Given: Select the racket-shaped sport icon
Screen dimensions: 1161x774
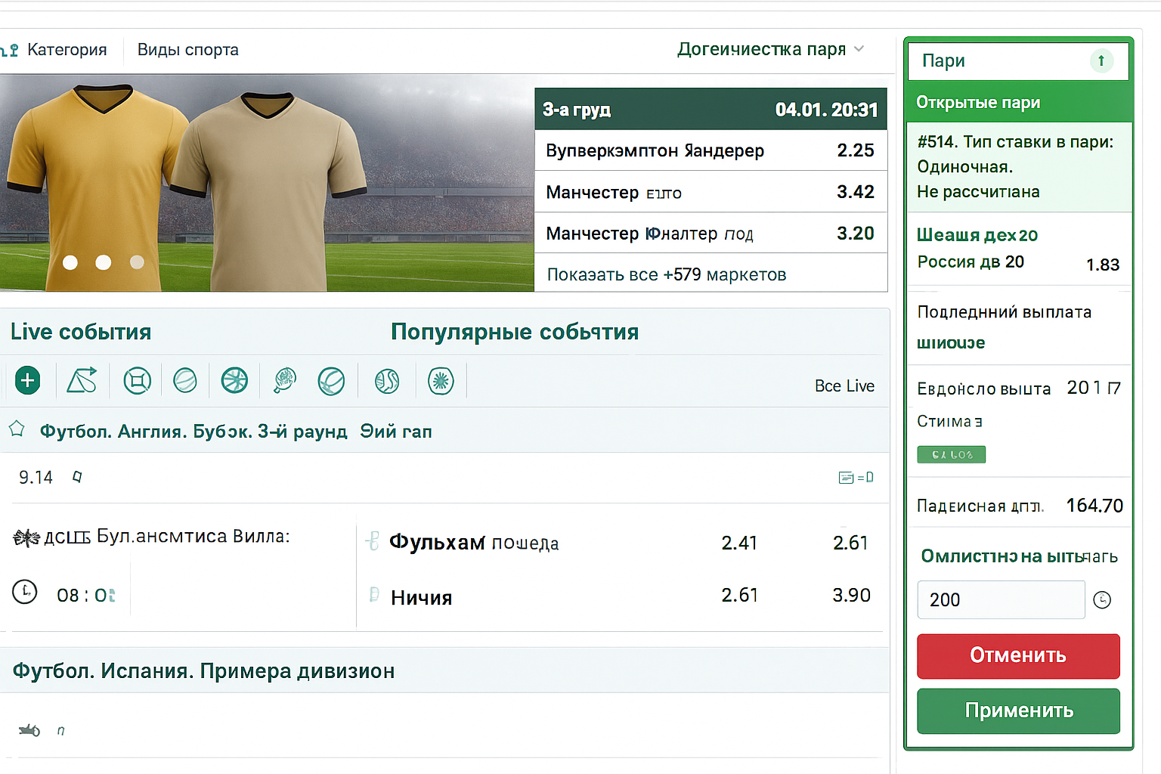Looking at the screenshot, I should [284, 380].
